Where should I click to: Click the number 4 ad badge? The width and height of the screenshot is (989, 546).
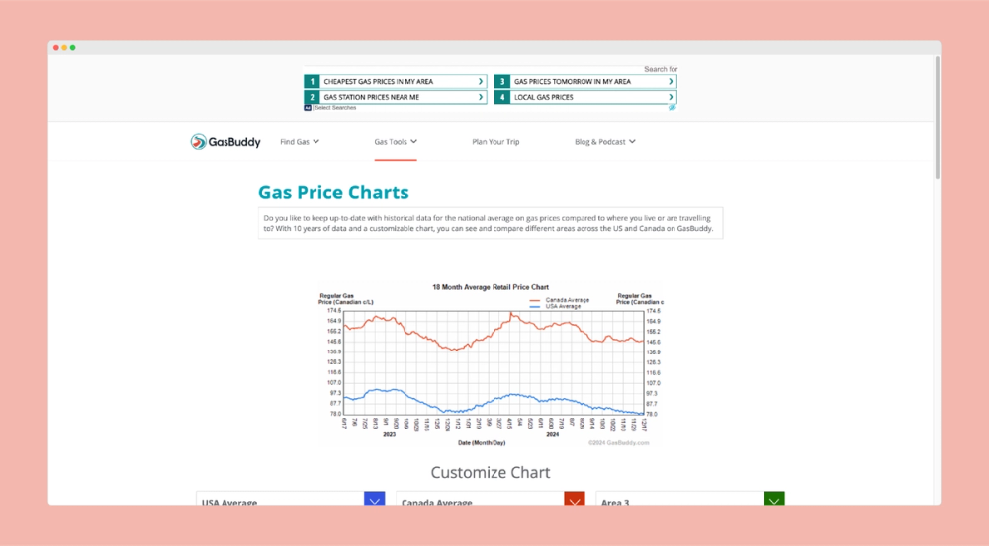(x=502, y=97)
